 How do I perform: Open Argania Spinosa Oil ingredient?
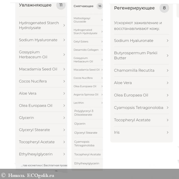86,95
